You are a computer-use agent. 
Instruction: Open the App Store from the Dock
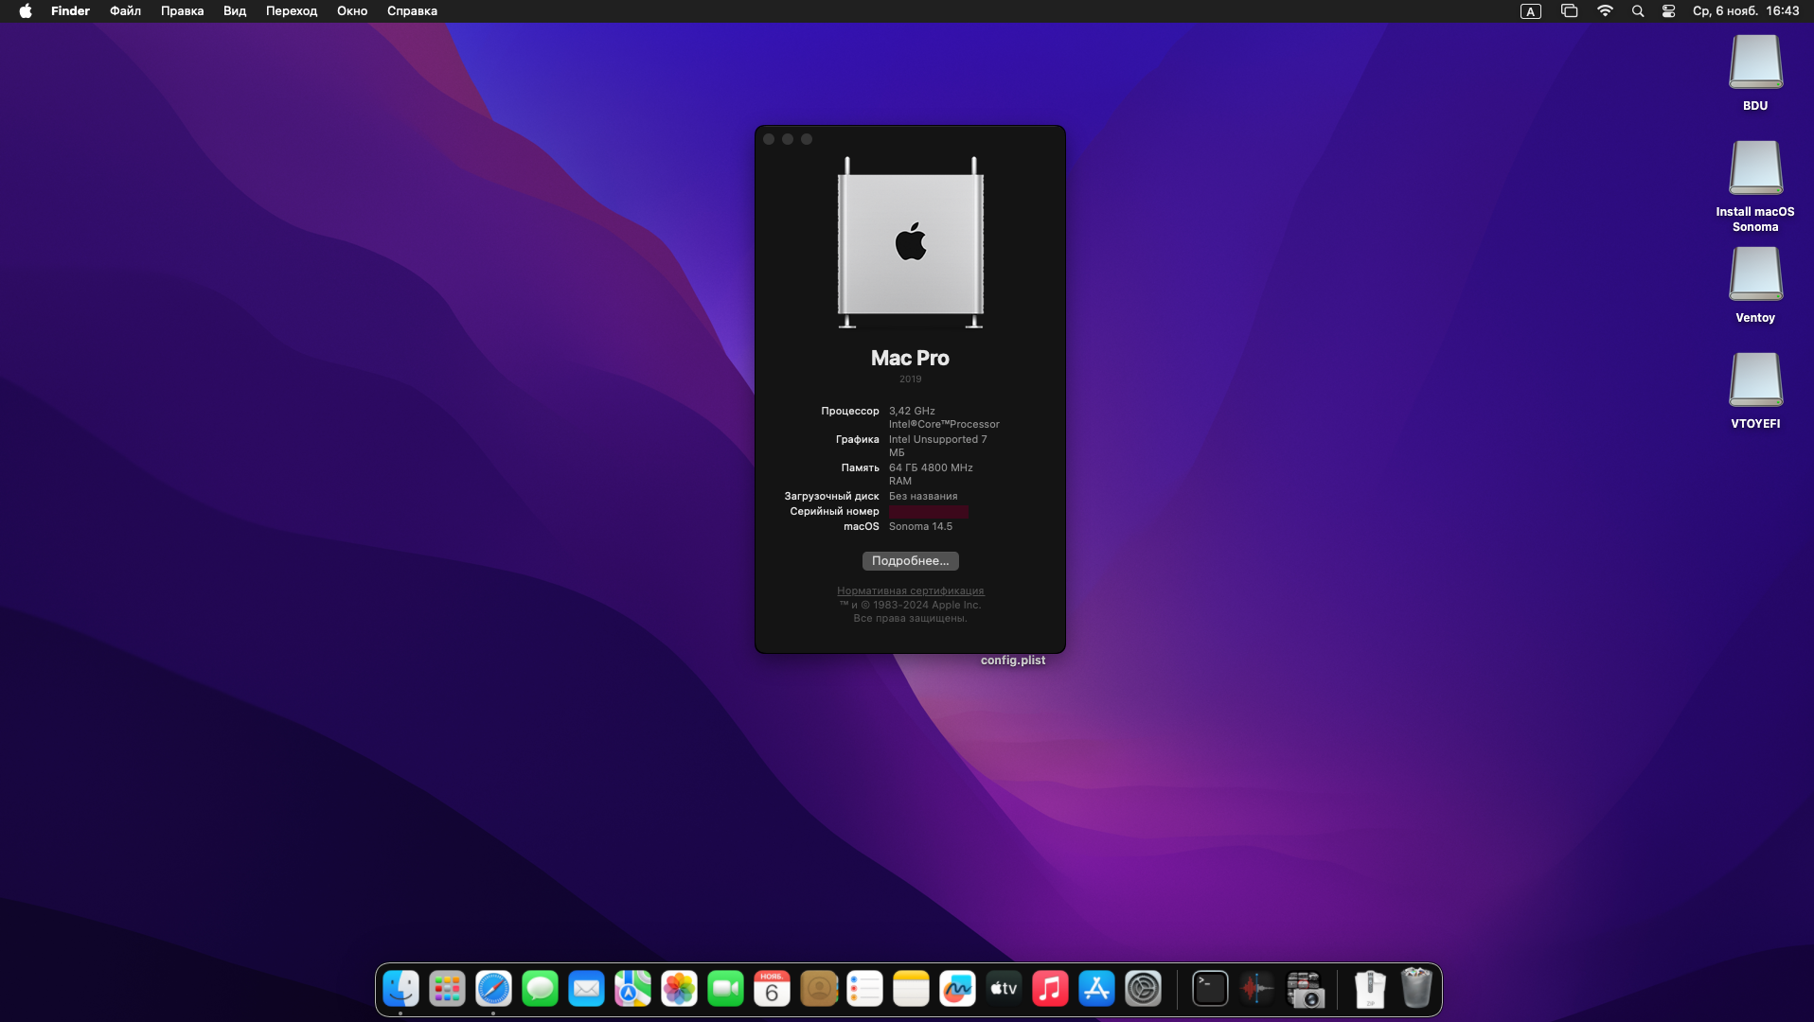(x=1096, y=989)
